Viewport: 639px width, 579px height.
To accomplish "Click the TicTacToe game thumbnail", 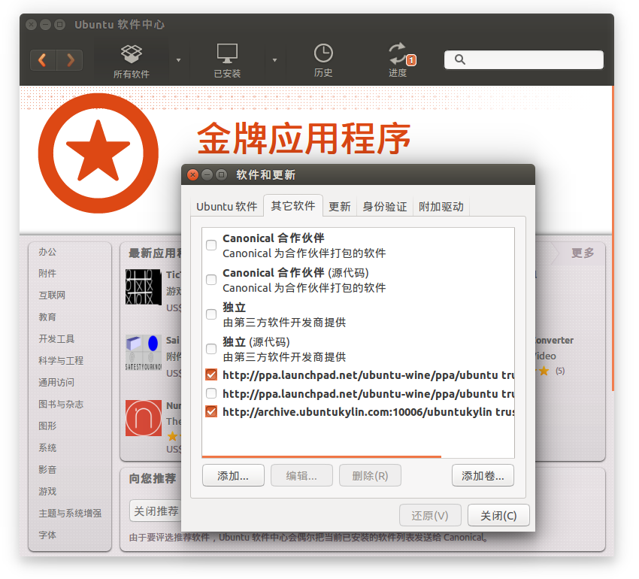I will (x=144, y=286).
